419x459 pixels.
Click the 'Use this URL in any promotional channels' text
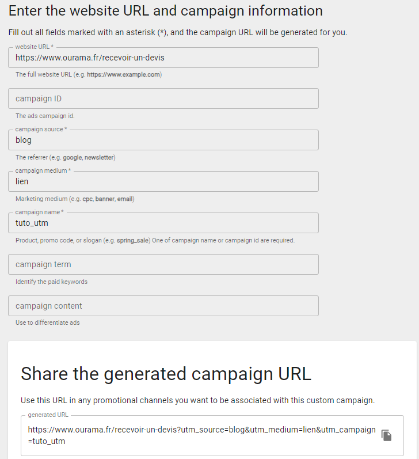click(x=197, y=400)
